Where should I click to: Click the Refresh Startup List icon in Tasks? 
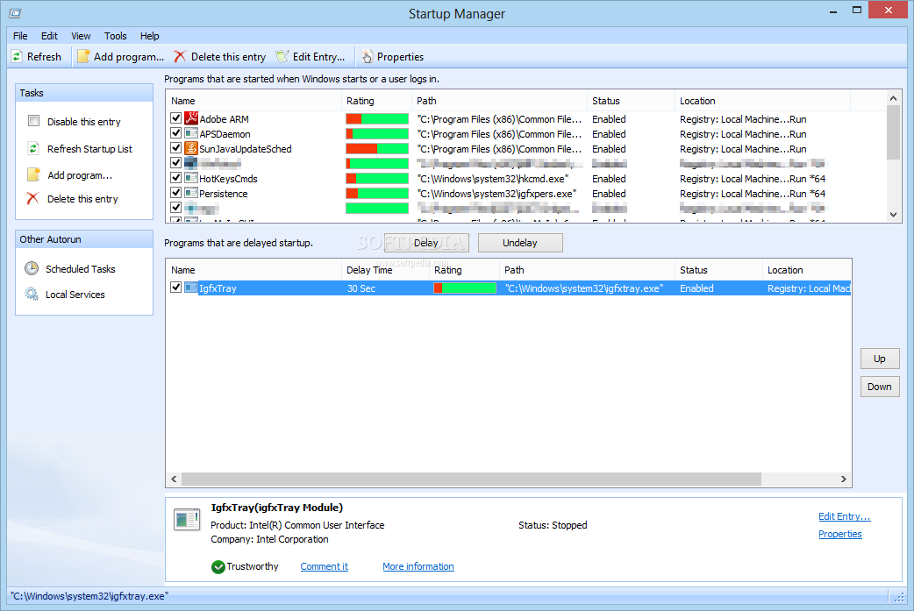(33, 148)
